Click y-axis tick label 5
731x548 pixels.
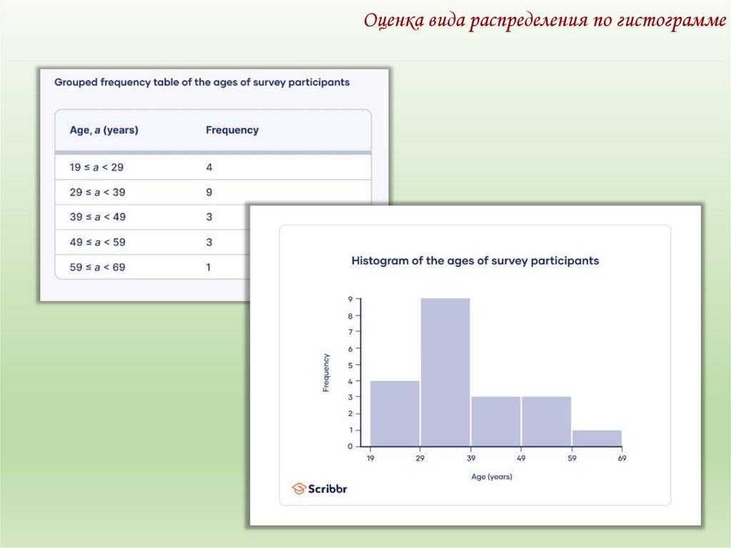(x=351, y=365)
